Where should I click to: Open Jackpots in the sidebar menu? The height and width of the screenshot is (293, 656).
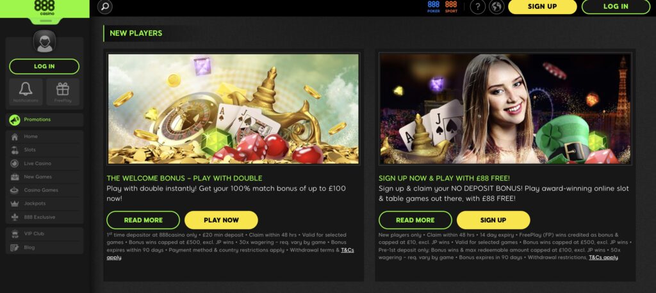45,203
